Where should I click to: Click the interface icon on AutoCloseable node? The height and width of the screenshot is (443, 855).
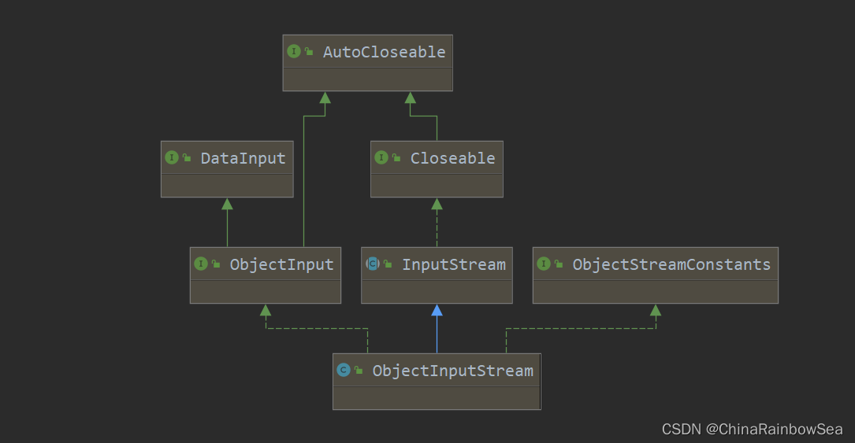coord(294,52)
